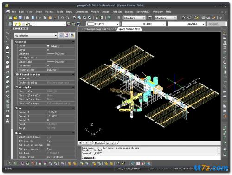Collapse the 3D Visualization section
This screenshot has width=232, height=175.
click(x=73, y=75)
